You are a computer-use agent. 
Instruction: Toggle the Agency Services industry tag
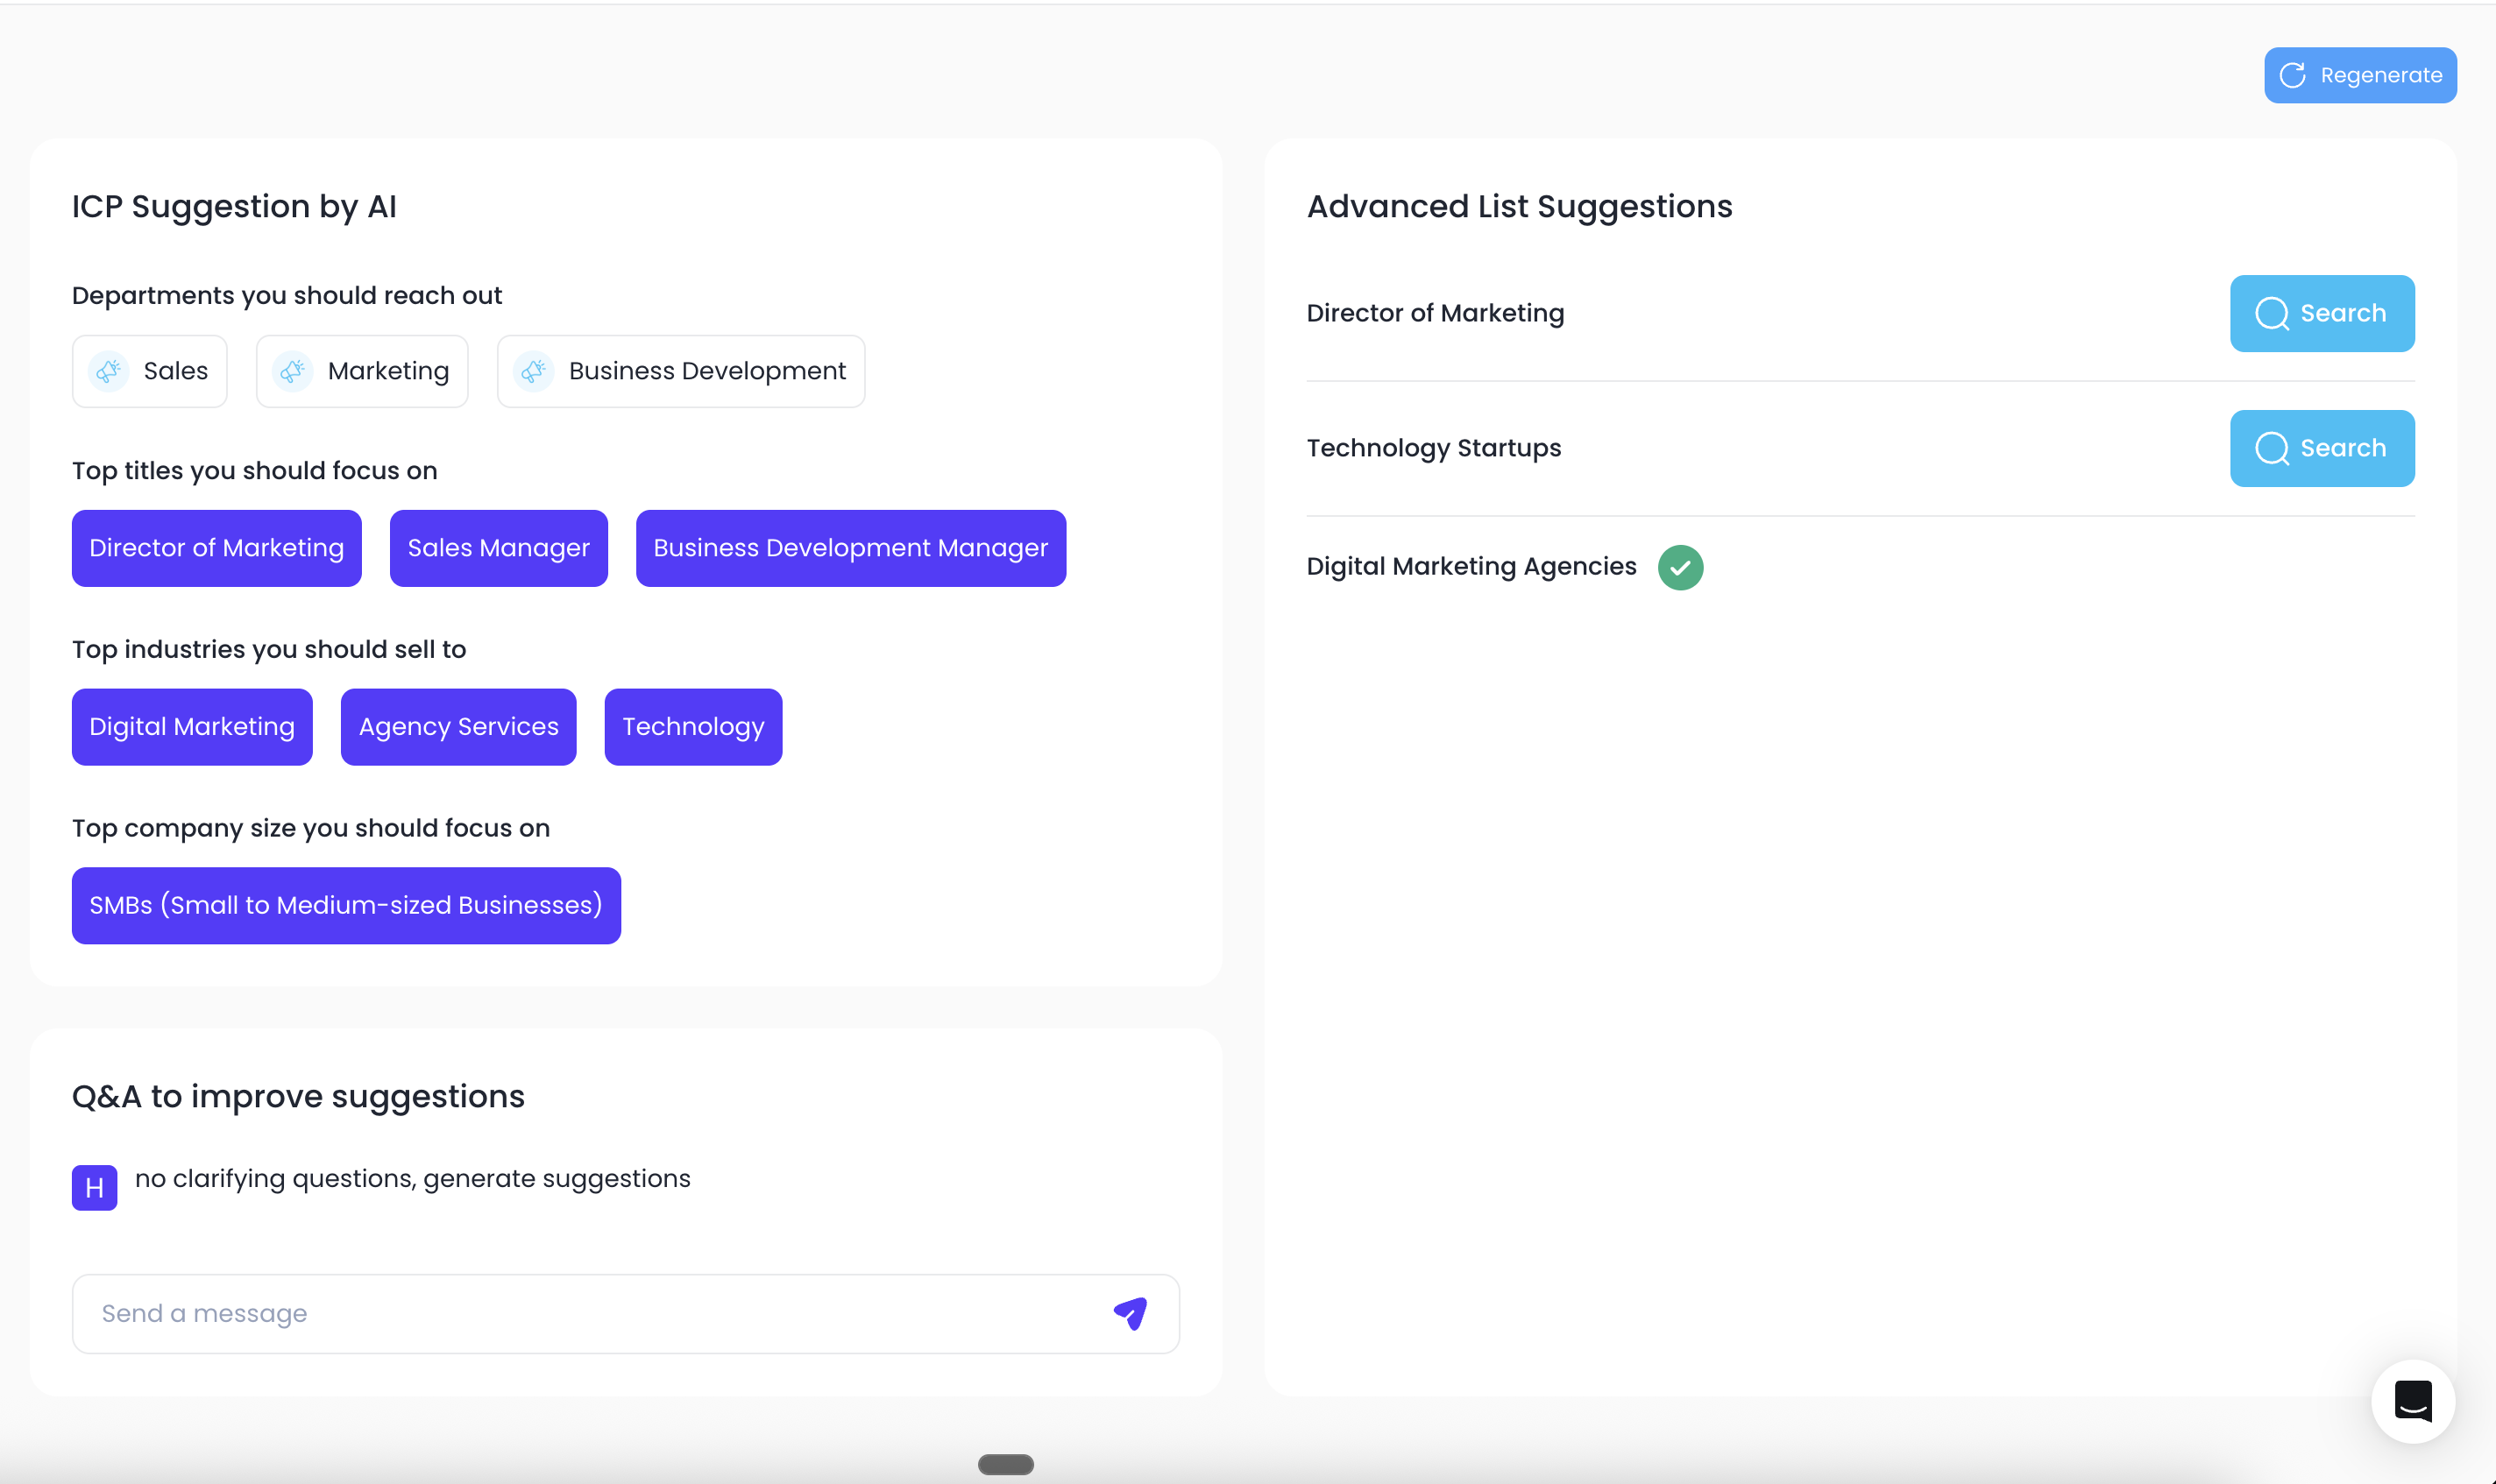coord(458,727)
